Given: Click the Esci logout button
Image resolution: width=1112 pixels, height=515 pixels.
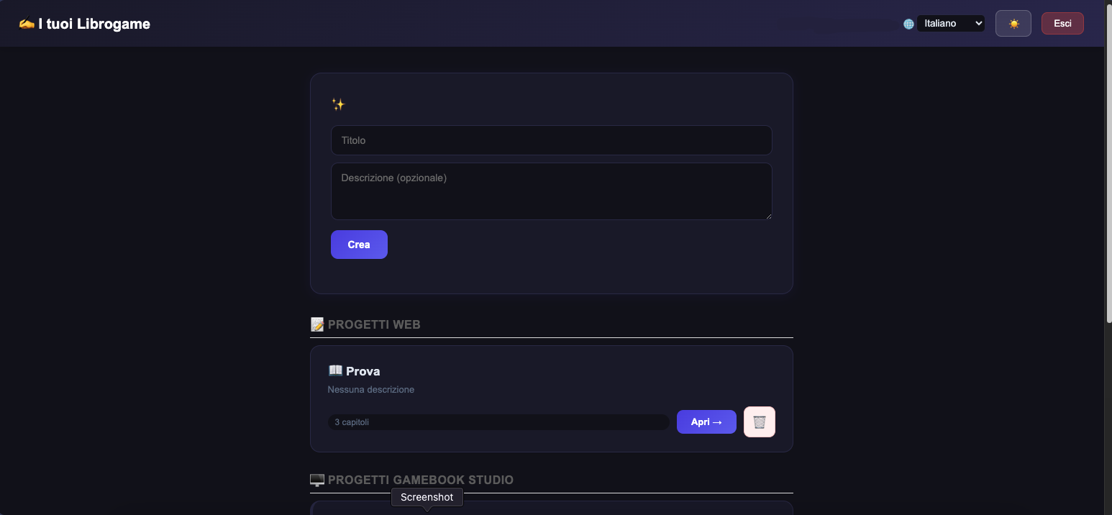Looking at the screenshot, I should (1062, 24).
